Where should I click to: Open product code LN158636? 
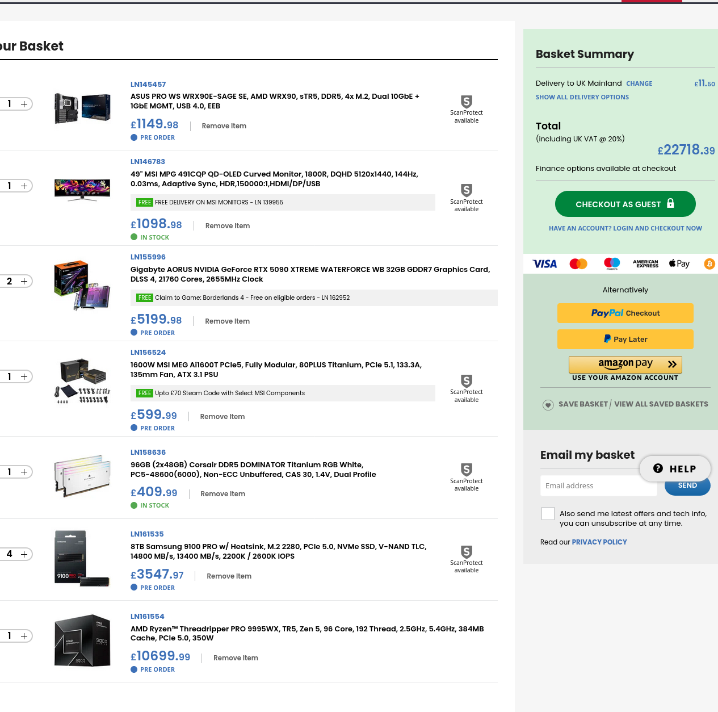(148, 453)
